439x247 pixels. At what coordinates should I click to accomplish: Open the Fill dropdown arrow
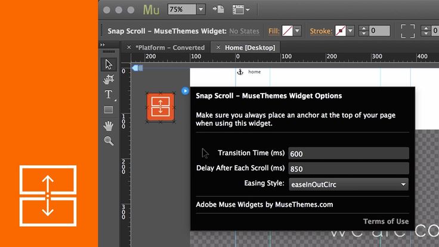click(x=297, y=31)
